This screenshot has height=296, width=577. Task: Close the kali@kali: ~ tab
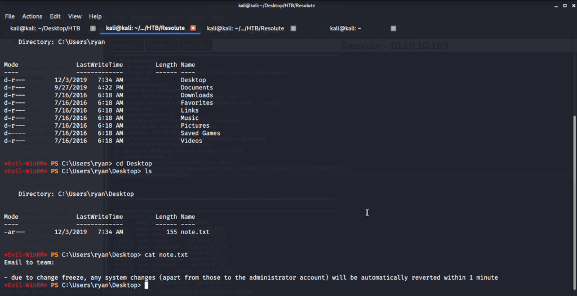[x=393, y=28]
